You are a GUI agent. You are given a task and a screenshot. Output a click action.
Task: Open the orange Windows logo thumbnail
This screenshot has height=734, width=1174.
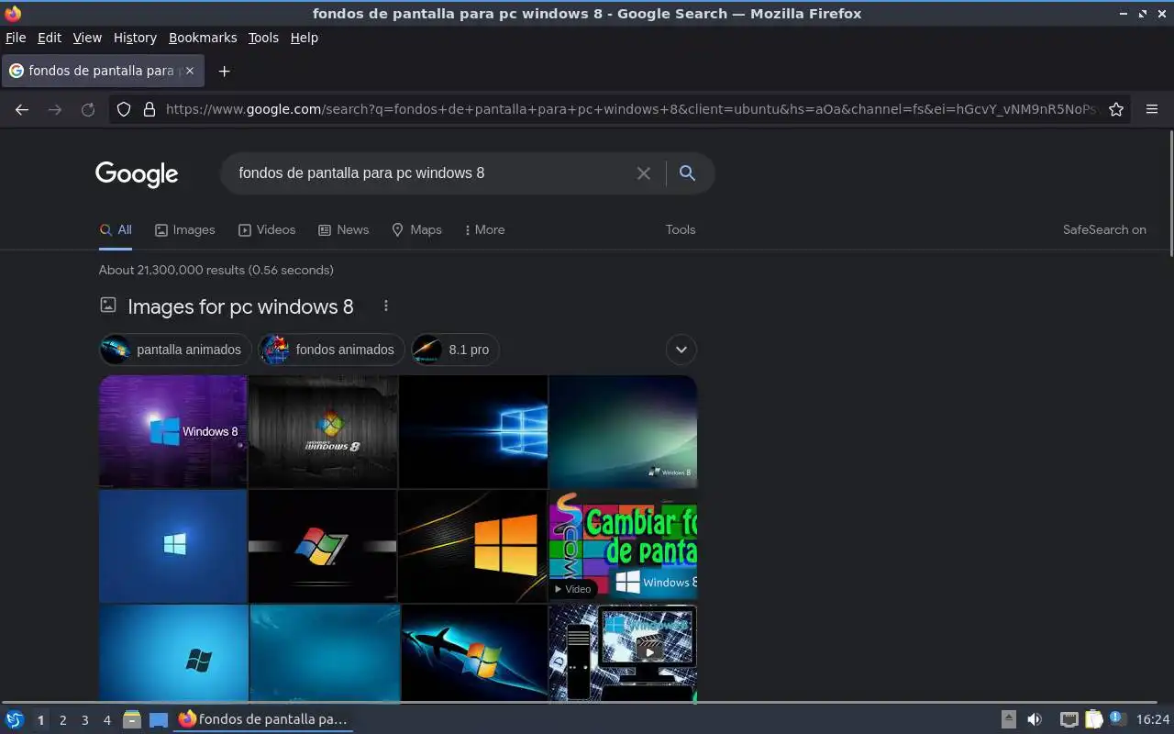[x=473, y=546]
